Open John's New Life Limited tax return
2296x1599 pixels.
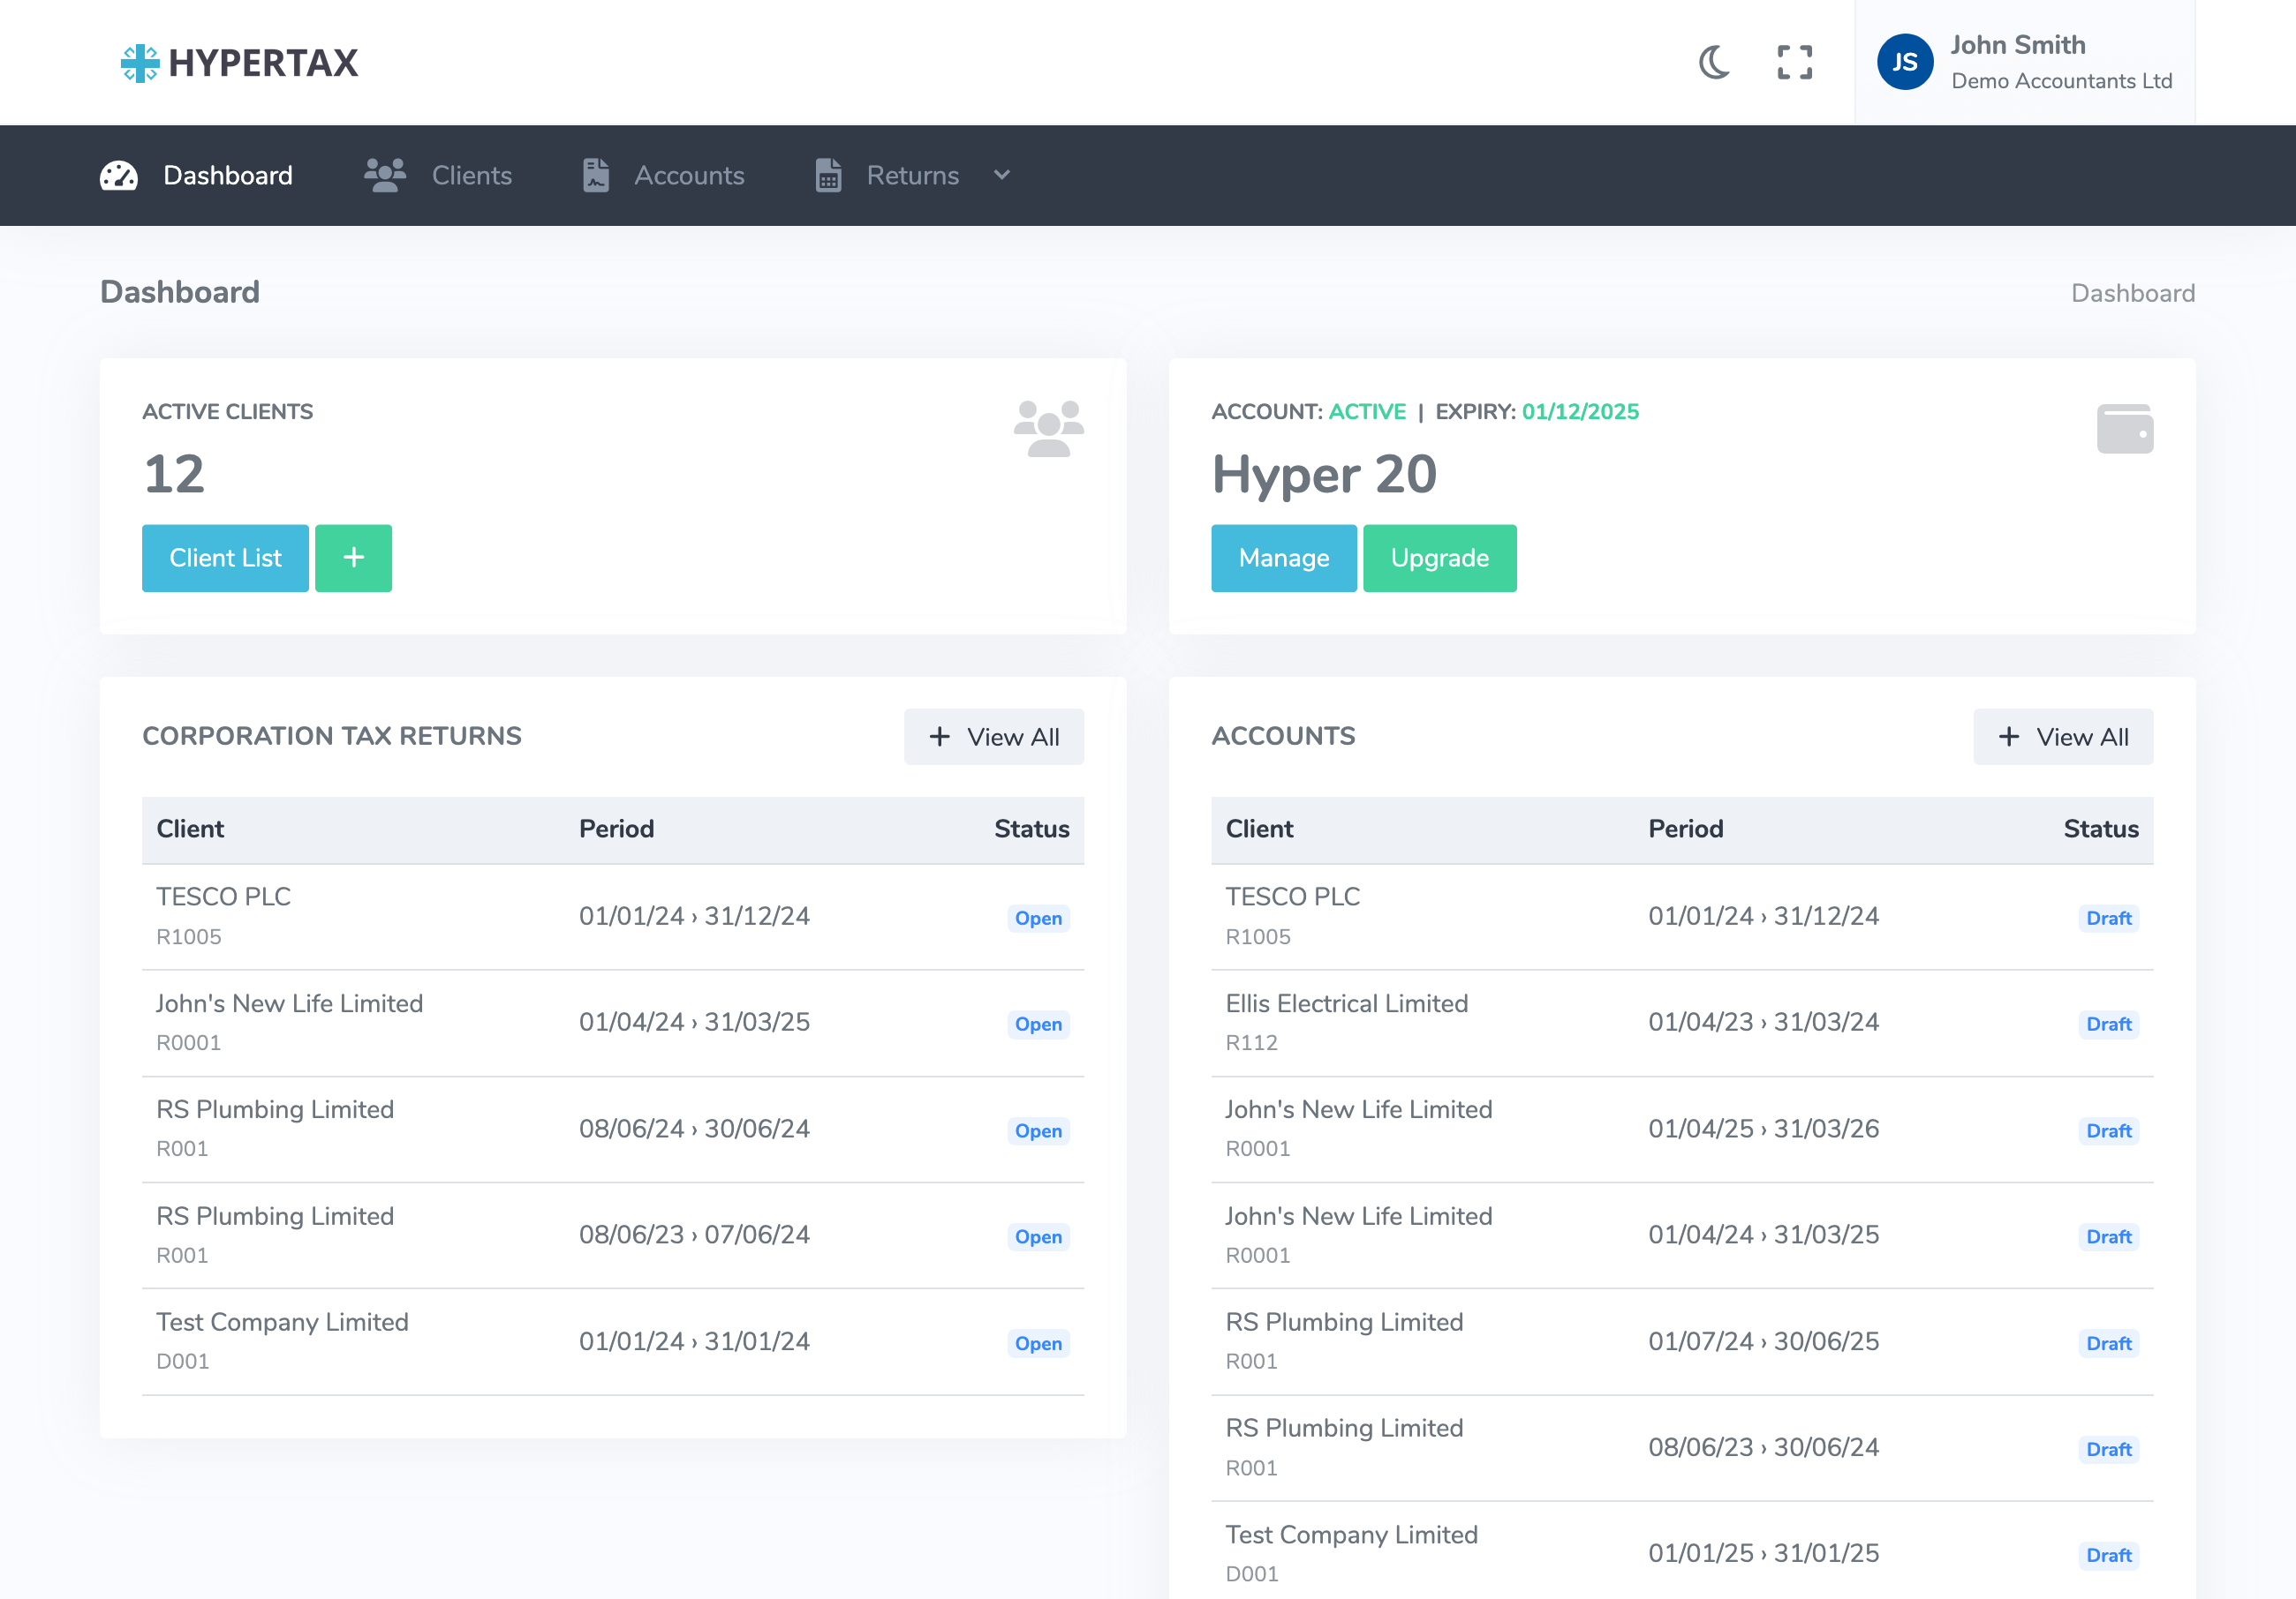click(613, 1023)
